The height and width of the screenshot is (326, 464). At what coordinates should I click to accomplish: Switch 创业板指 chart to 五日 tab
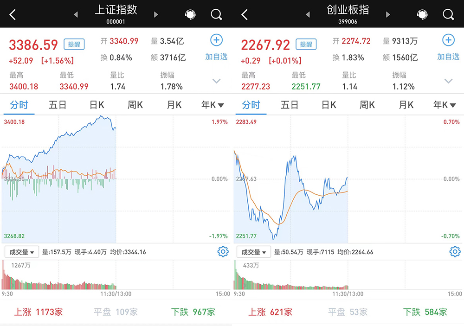click(x=290, y=105)
